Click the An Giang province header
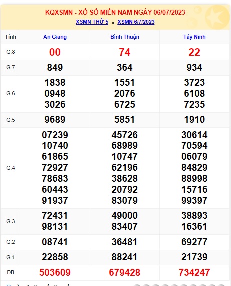This screenshot has width=231, height=286. click(x=55, y=37)
